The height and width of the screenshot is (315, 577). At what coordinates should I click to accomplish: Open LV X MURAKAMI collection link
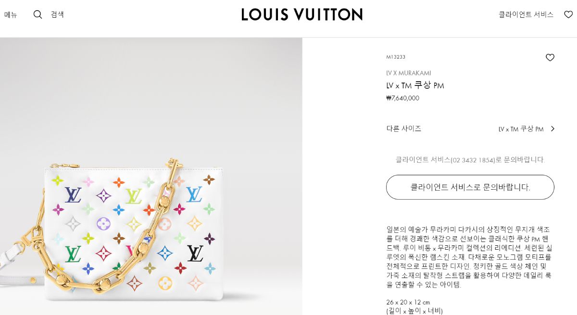coord(409,73)
